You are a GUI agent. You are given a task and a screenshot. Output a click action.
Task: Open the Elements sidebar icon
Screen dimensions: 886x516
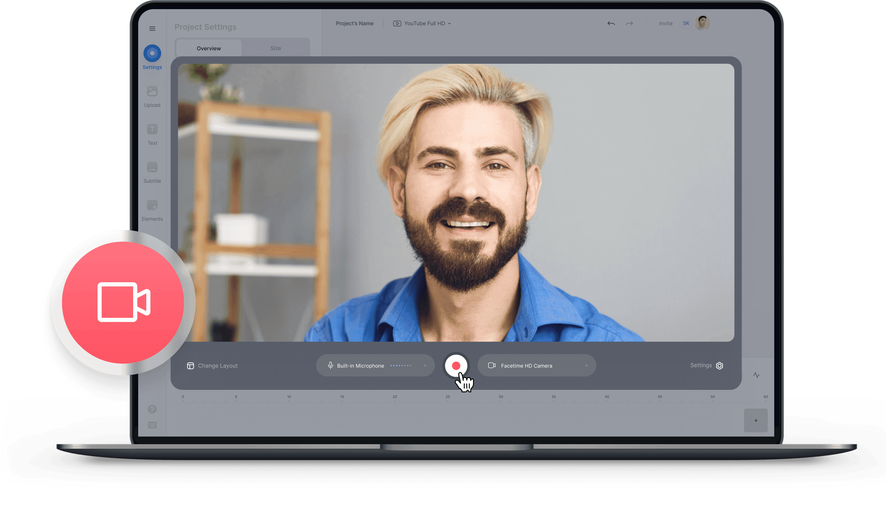(x=152, y=205)
